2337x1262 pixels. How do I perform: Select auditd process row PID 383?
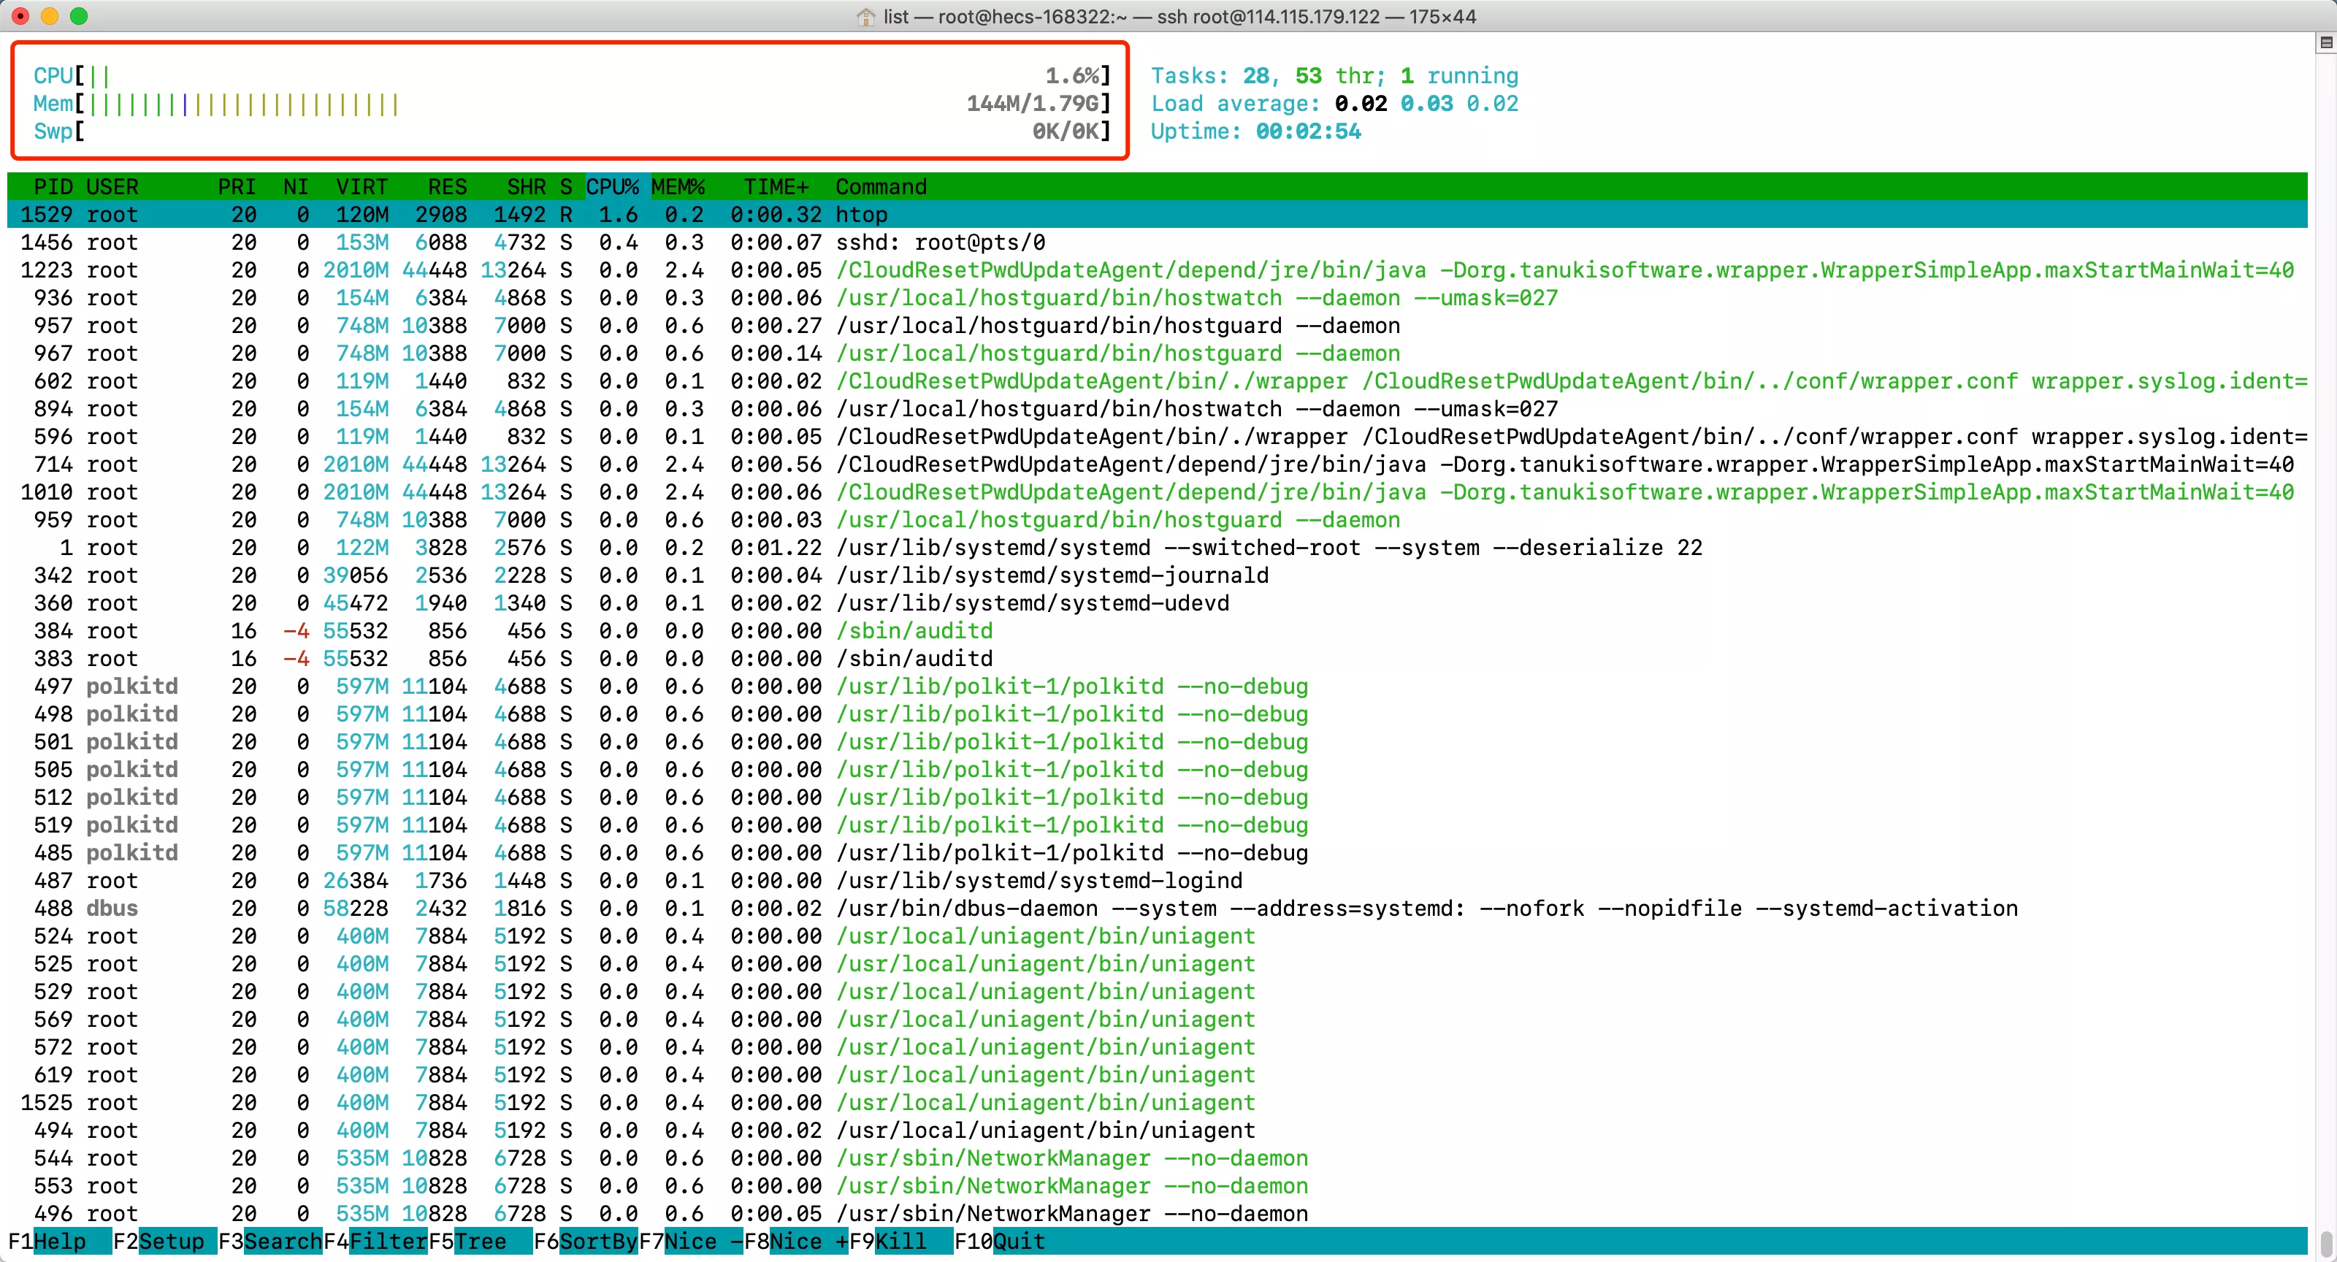tap(1157, 659)
